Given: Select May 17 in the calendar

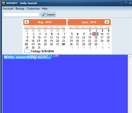Looking at the screenshot, I should [39, 41].
